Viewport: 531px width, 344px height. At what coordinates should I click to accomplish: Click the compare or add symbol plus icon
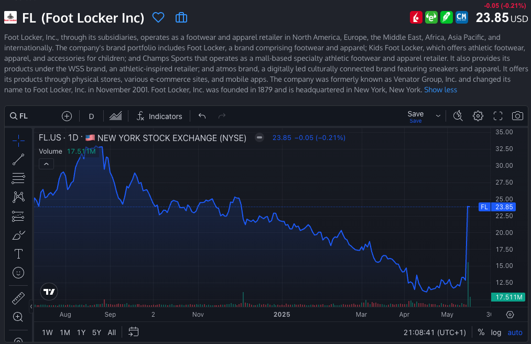point(67,116)
